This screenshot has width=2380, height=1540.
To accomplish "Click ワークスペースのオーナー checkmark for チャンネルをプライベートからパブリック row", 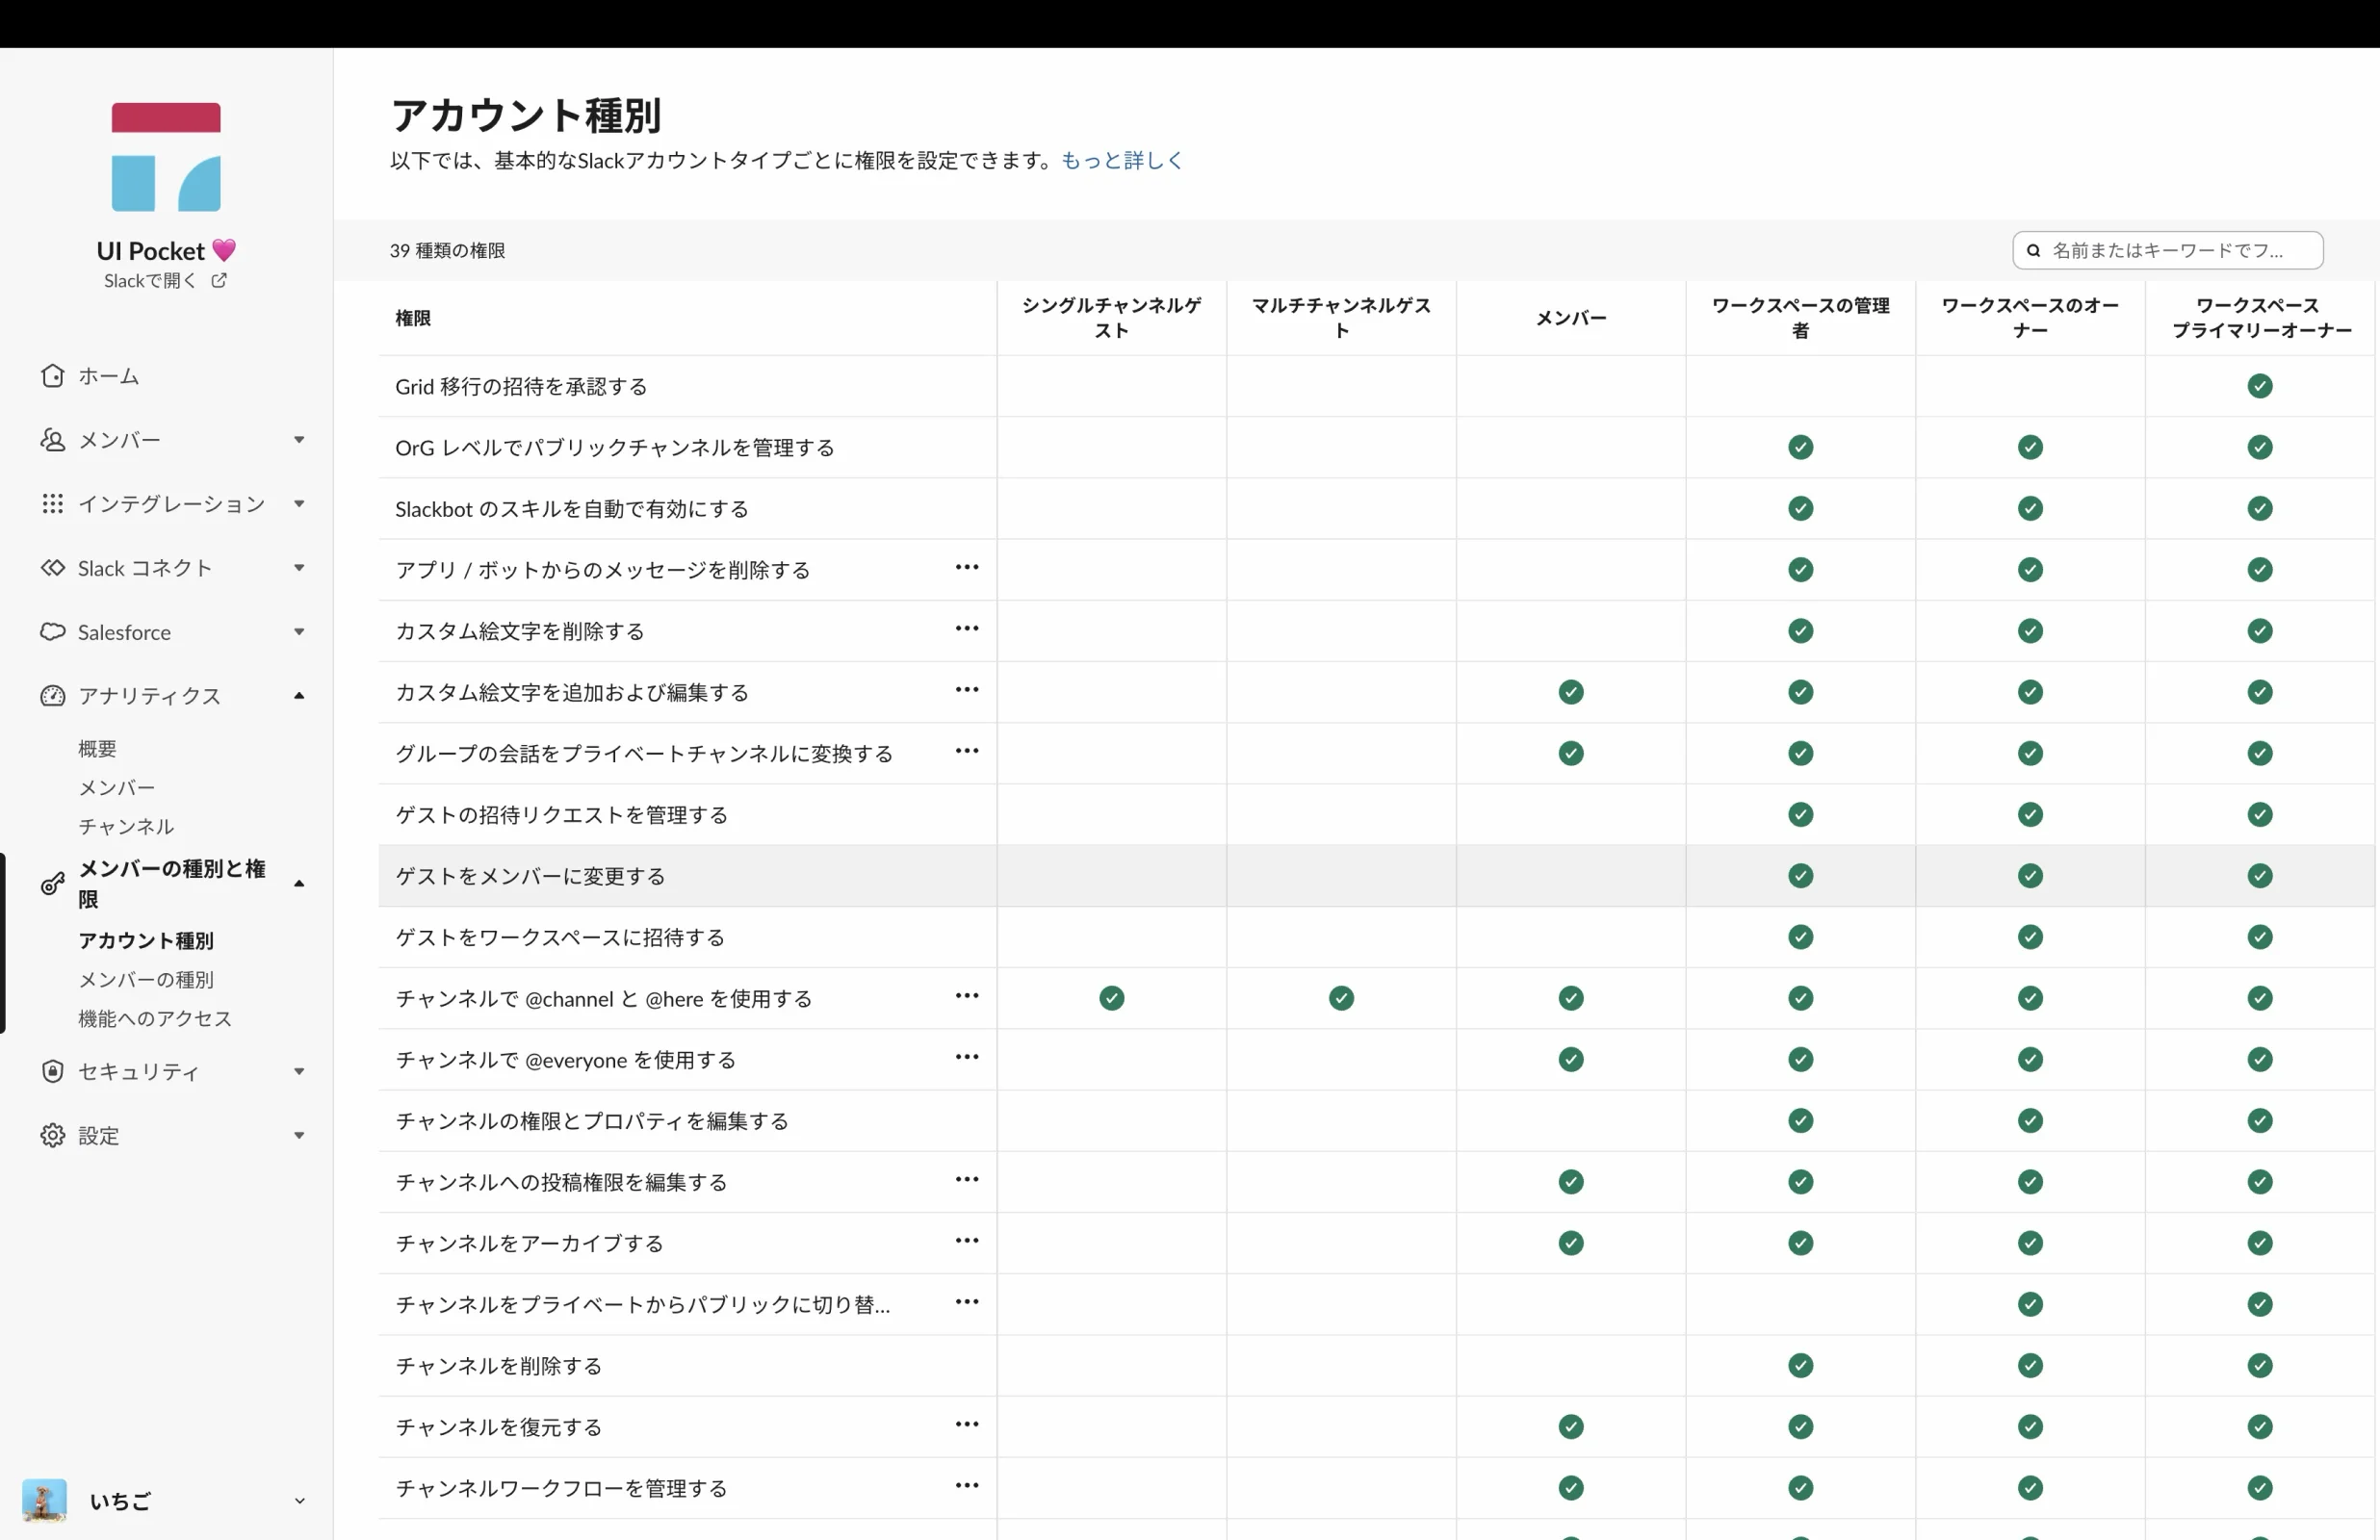I will coord(2030,1304).
